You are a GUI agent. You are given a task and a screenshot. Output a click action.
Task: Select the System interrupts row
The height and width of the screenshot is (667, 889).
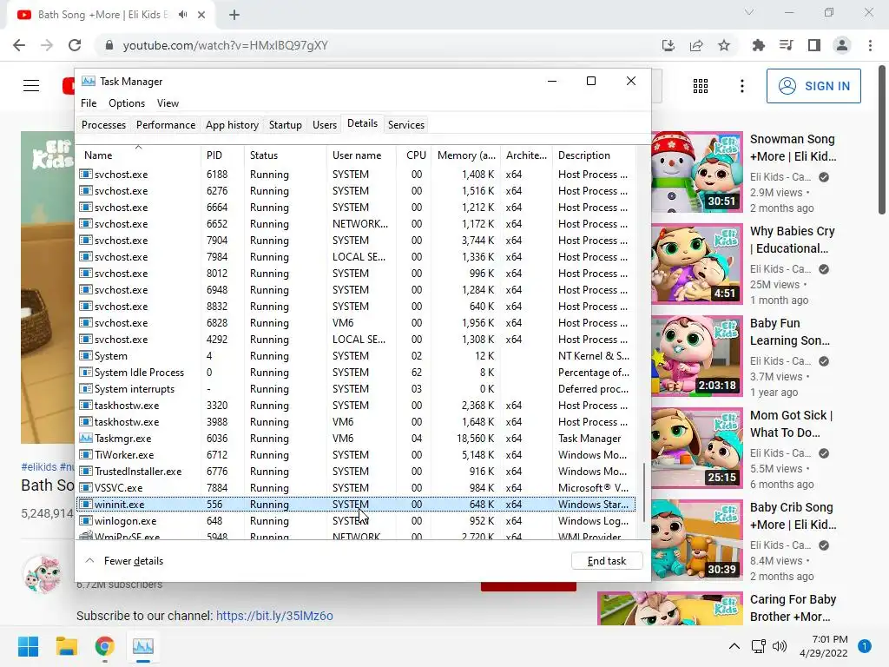[356, 389]
